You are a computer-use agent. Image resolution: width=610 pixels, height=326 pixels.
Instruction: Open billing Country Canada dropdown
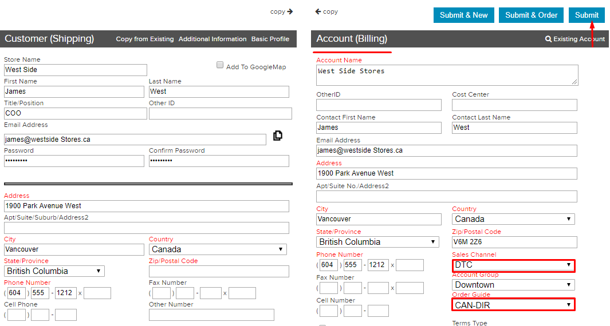point(513,219)
